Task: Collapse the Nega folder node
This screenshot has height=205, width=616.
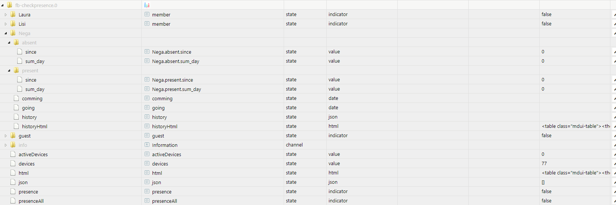Action: click(6, 33)
